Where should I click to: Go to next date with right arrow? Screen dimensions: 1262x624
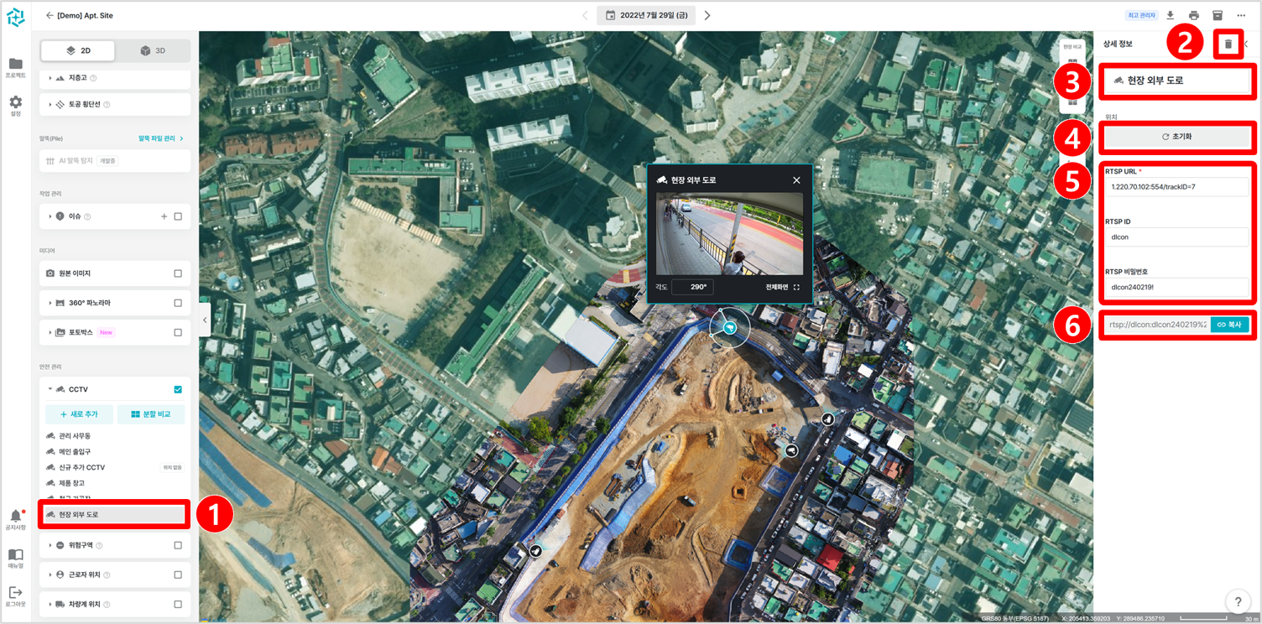click(x=707, y=15)
